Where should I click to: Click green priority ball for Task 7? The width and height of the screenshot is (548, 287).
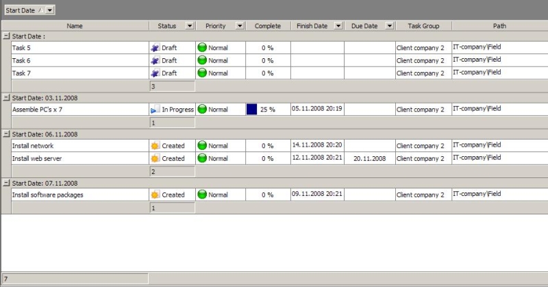tap(202, 73)
